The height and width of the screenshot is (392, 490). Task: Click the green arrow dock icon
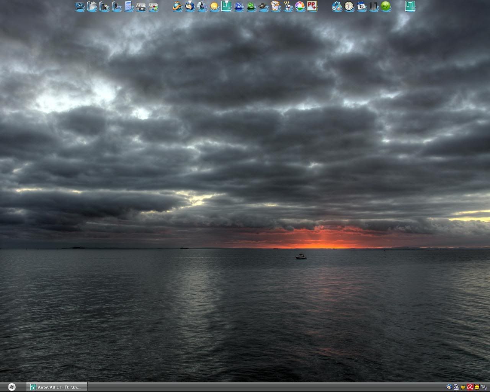(386, 6)
